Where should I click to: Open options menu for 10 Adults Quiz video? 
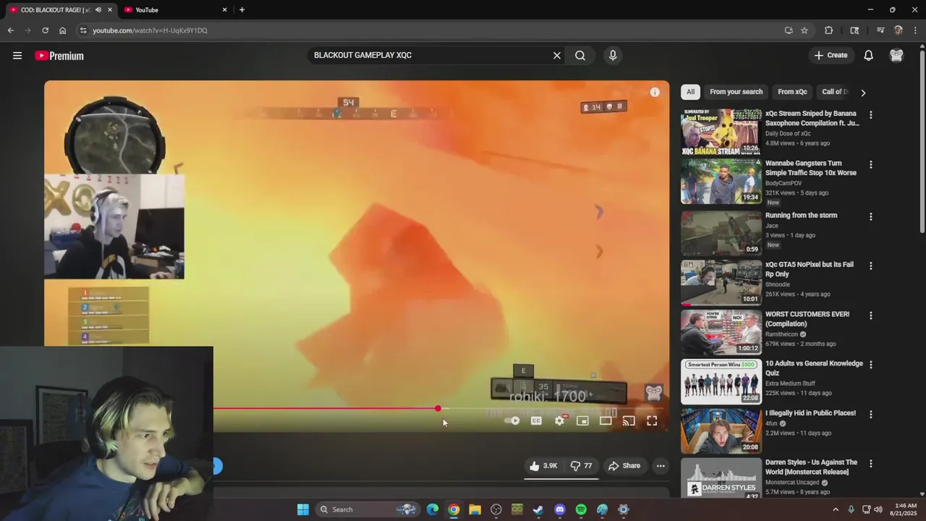pos(871,365)
